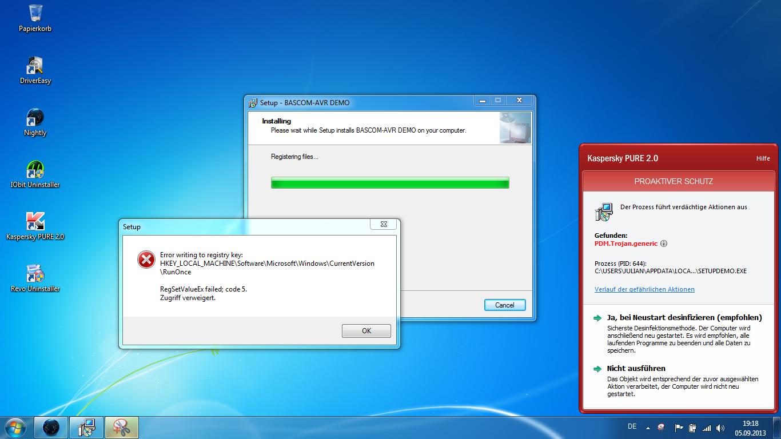Open Action Center flag tray icon
The height and width of the screenshot is (439, 781).
pos(679,428)
